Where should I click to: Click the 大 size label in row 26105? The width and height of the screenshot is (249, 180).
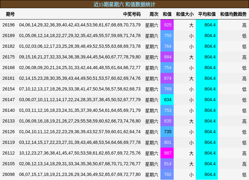191,164
